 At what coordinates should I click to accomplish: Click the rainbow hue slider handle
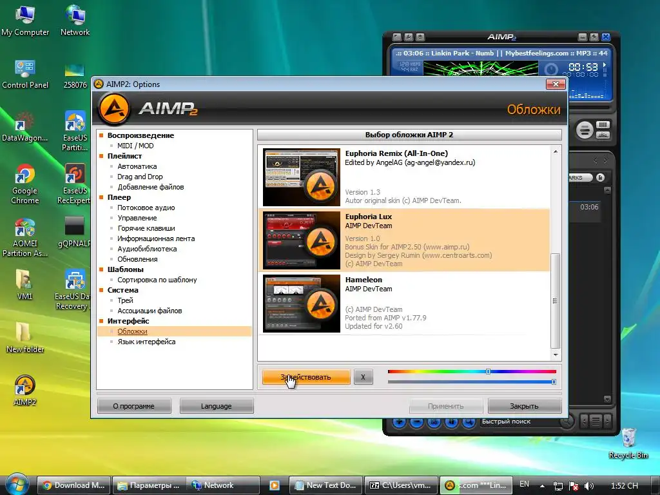click(x=489, y=372)
